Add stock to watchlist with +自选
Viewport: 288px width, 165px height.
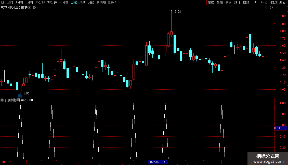pyautogui.click(x=273, y=2)
